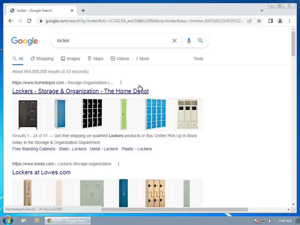The width and height of the screenshot is (300, 225).
Task: Click the tan Z-door lockers thumbnail
Action: pyautogui.click(x=156, y=193)
